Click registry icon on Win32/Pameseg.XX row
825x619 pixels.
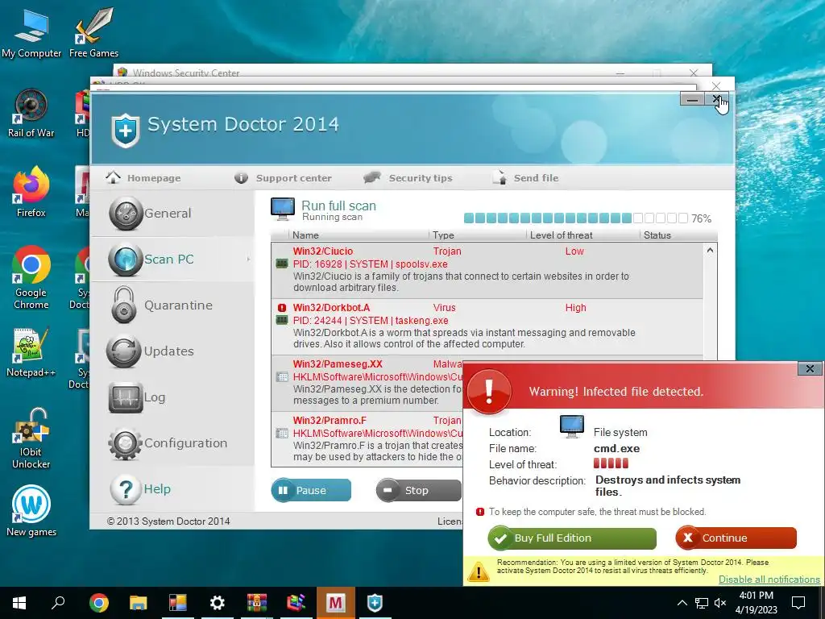282,377
